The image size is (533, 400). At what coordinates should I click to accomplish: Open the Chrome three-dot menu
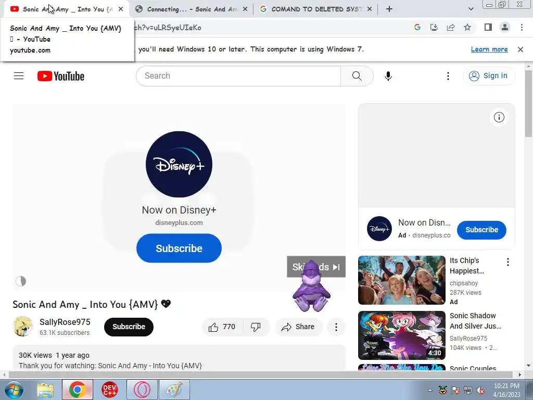point(522,27)
